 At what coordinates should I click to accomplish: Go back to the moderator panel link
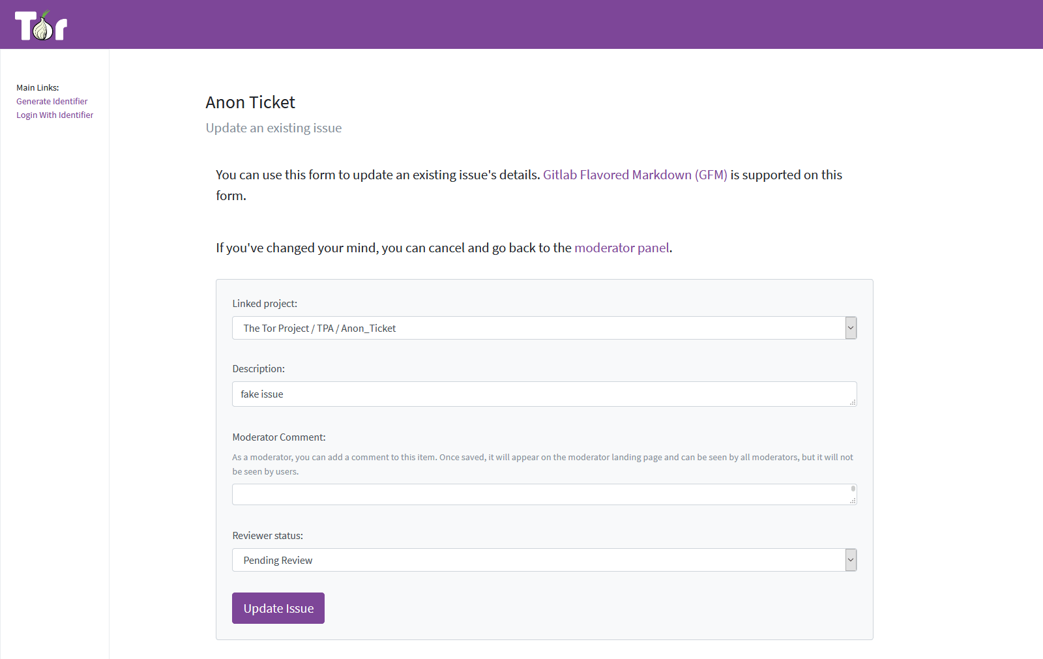tap(622, 248)
